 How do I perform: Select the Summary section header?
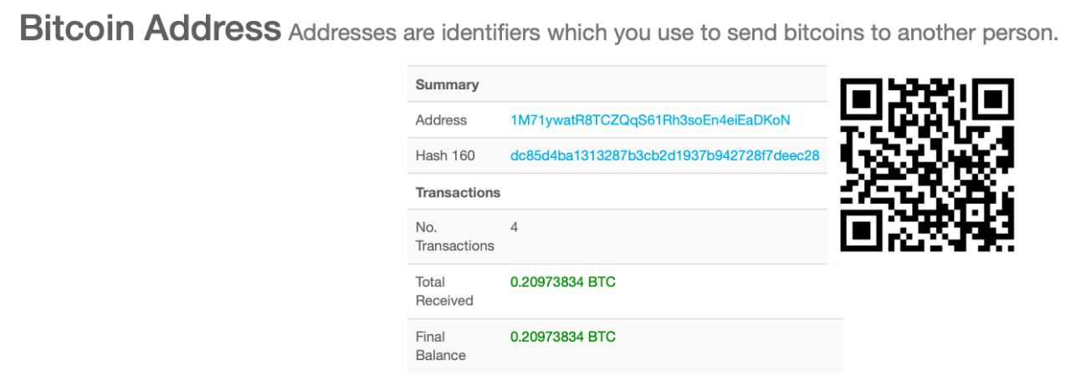pyautogui.click(x=447, y=84)
